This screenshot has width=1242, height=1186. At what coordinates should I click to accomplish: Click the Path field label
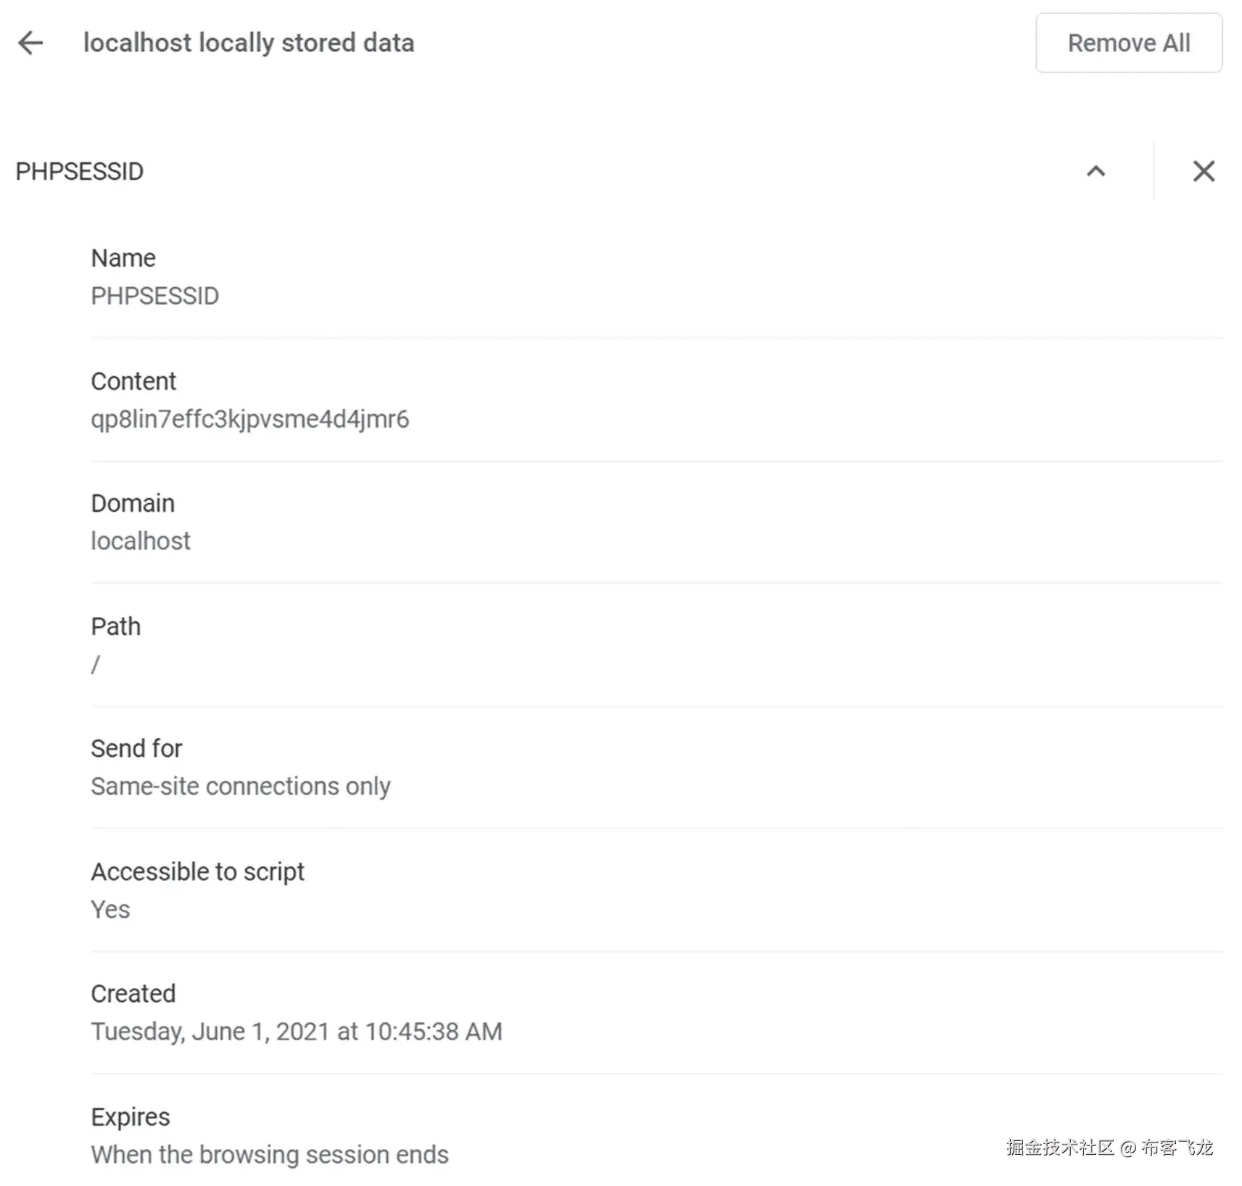click(x=116, y=626)
